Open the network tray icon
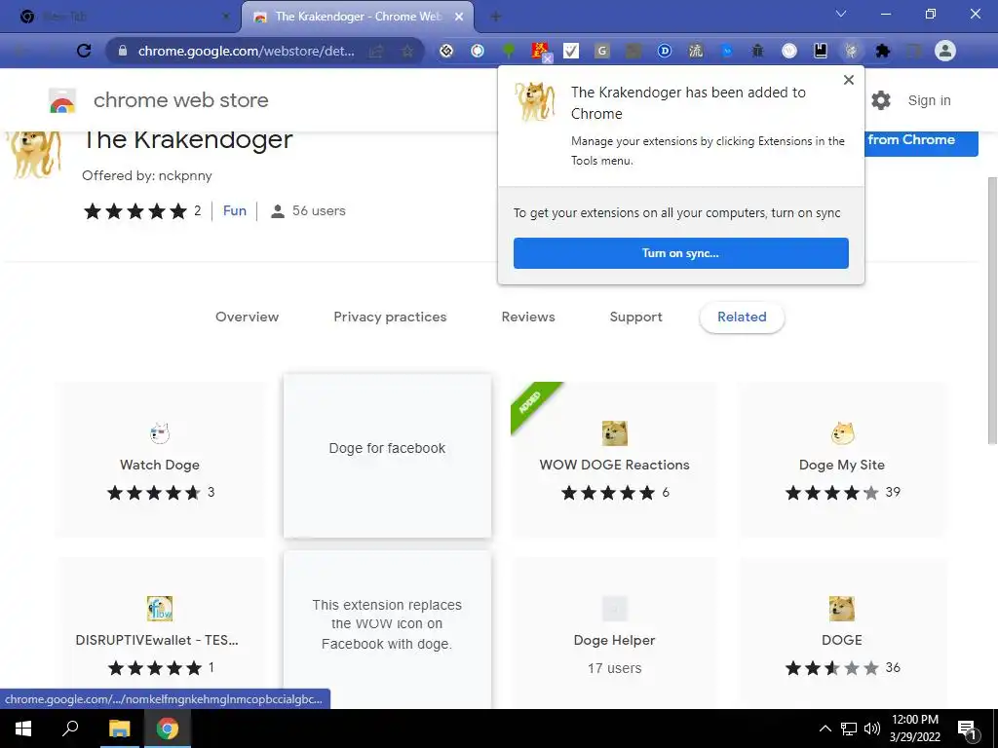 tap(849, 729)
